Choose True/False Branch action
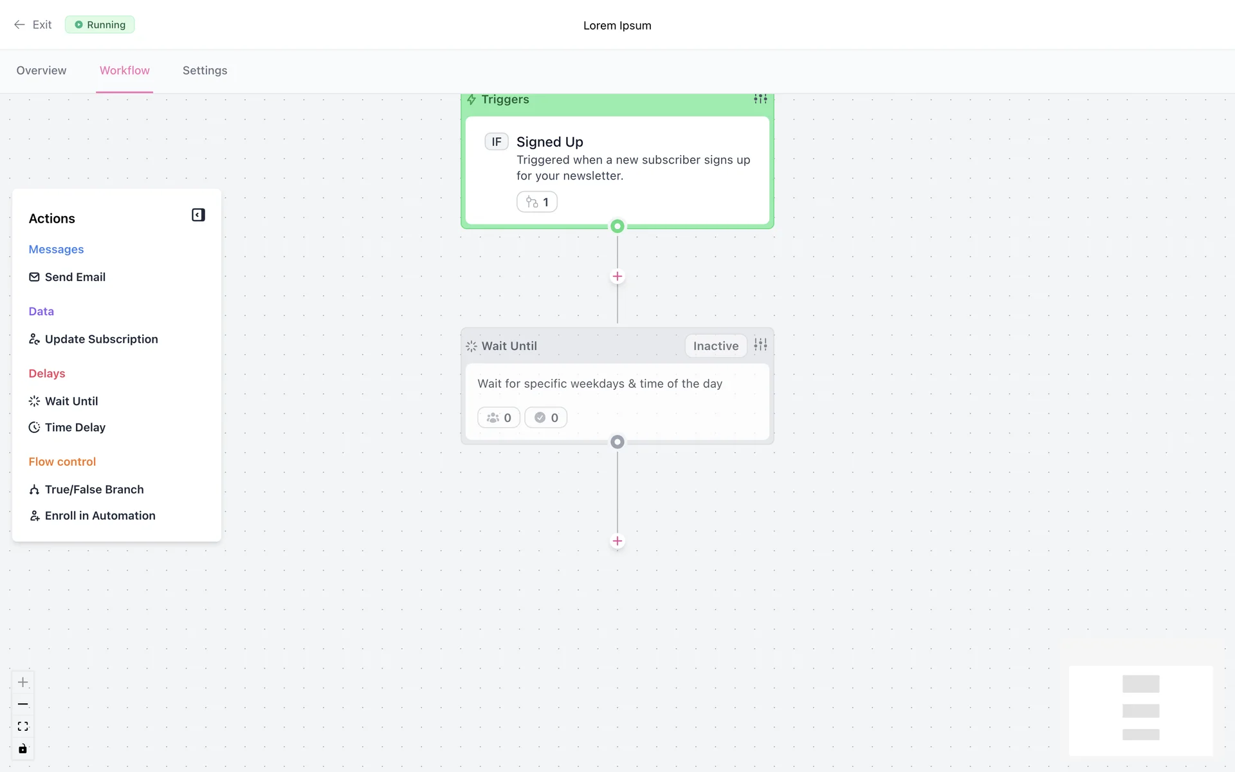The image size is (1235, 772). (x=94, y=490)
